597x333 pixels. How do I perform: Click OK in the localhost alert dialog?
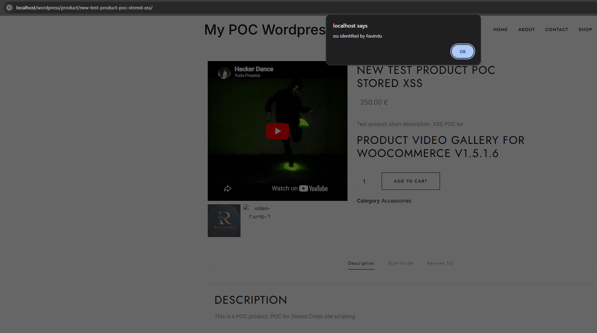point(462,51)
